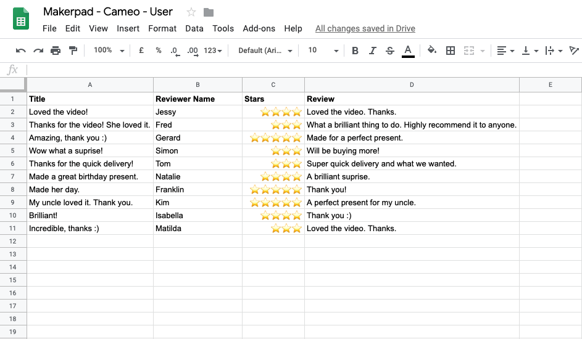Toggle Italic formatting
Screen dimensions: 582x339
point(372,51)
